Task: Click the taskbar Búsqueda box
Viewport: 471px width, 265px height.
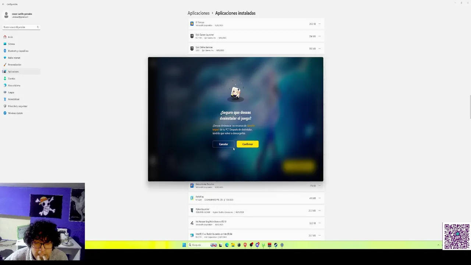Action: pyautogui.click(x=203, y=245)
